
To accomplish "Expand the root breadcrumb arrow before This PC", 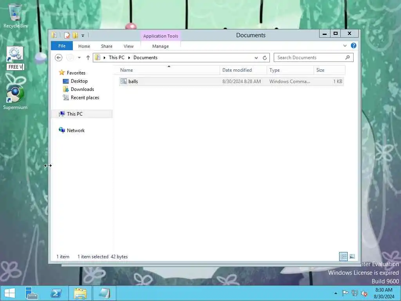I will click(104, 58).
